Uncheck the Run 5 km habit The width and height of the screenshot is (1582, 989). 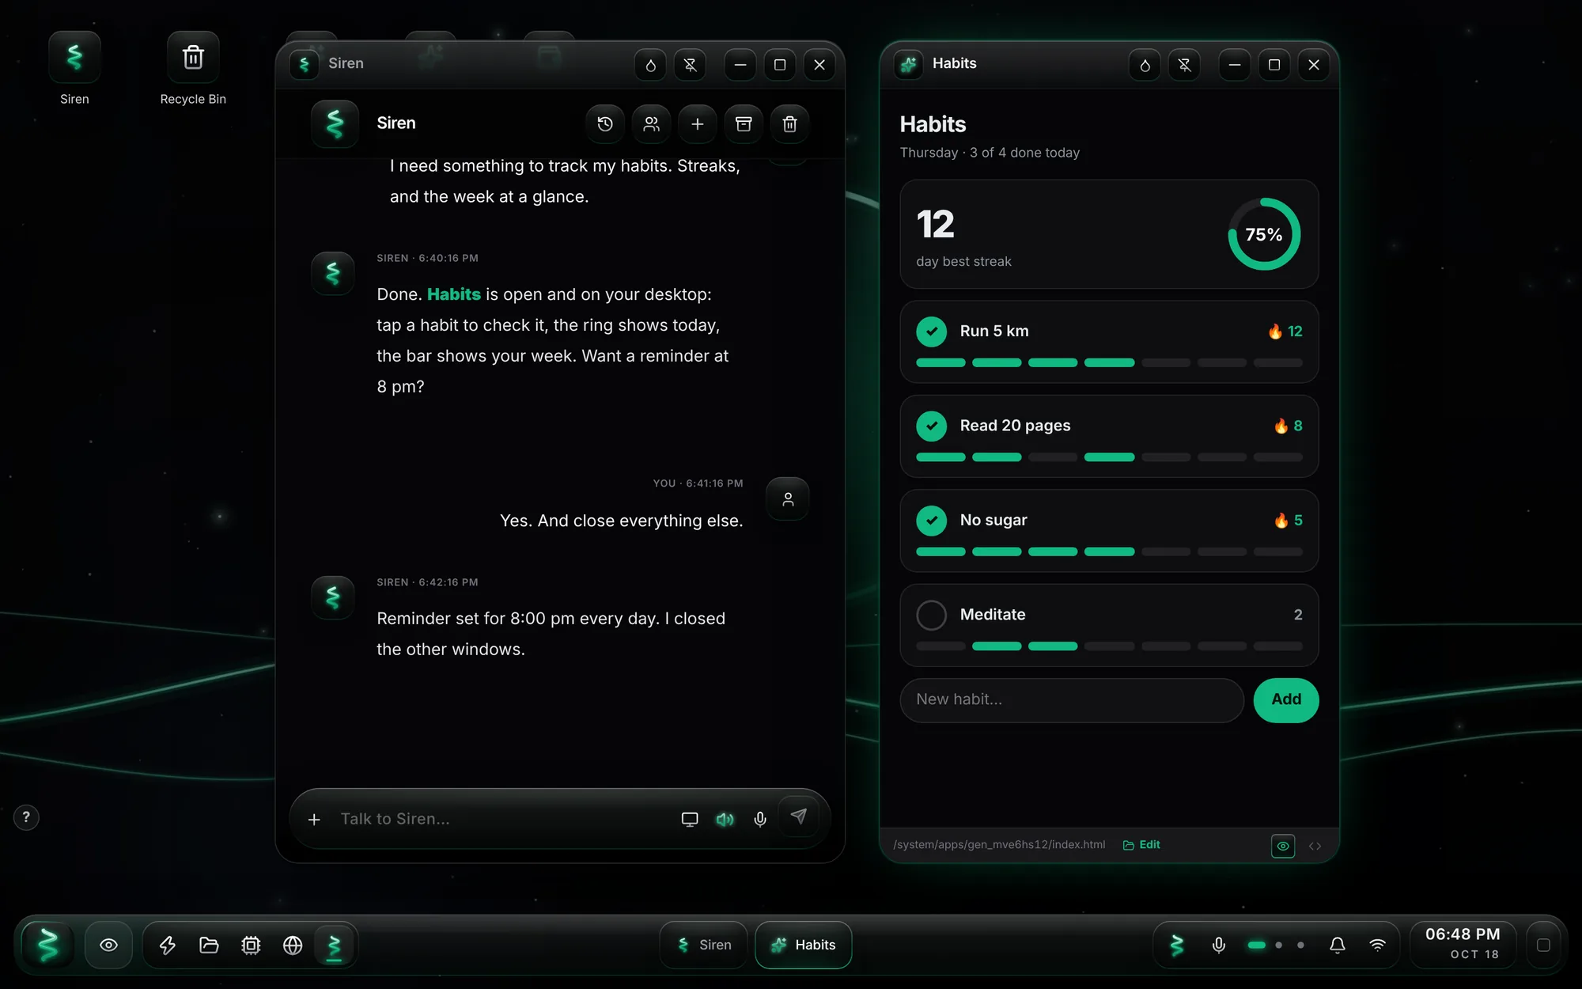pyautogui.click(x=932, y=332)
